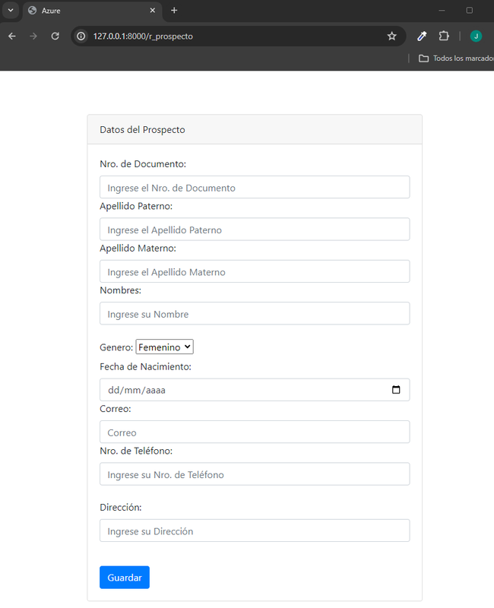This screenshot has height=608, width=494.
Task: Click the Ingrese su Dirección field
Action: coord(255,530)
